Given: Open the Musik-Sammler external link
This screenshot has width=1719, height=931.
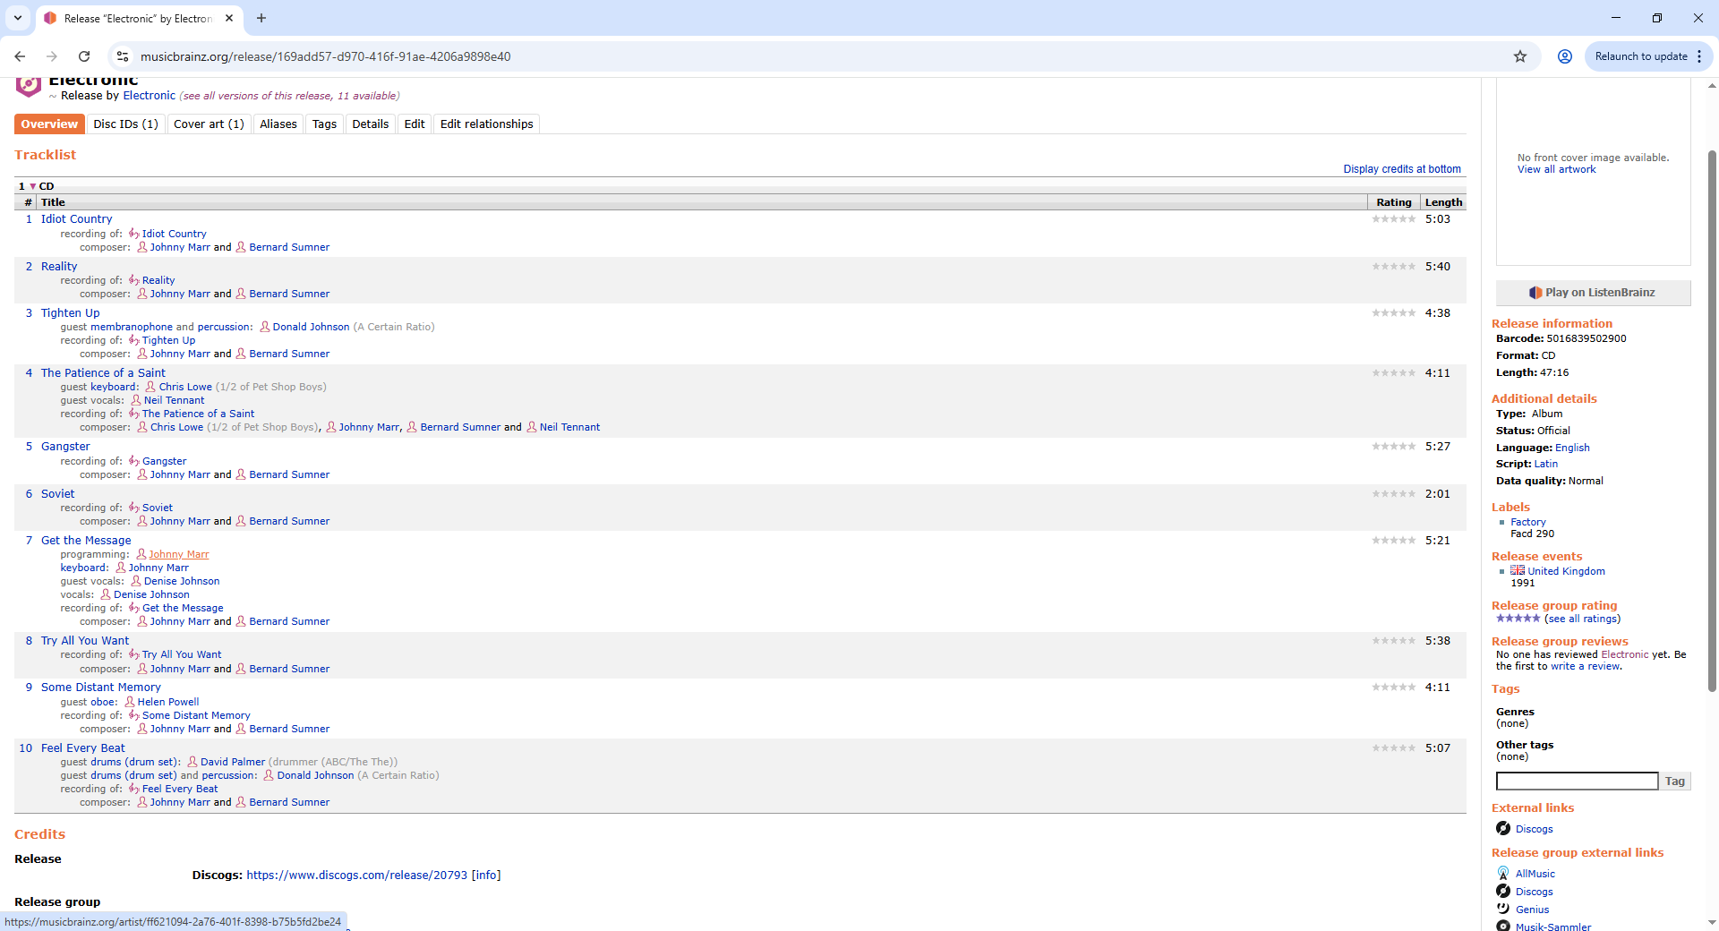Looking at the screenshot, I should click(x=1552, y=927).
